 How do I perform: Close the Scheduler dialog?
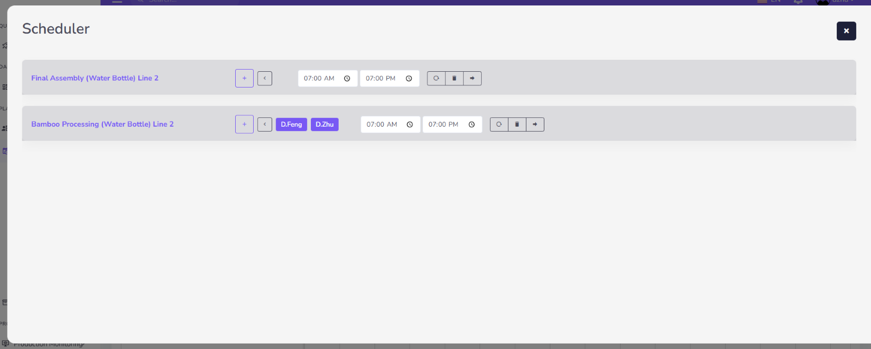coord(846,31)
